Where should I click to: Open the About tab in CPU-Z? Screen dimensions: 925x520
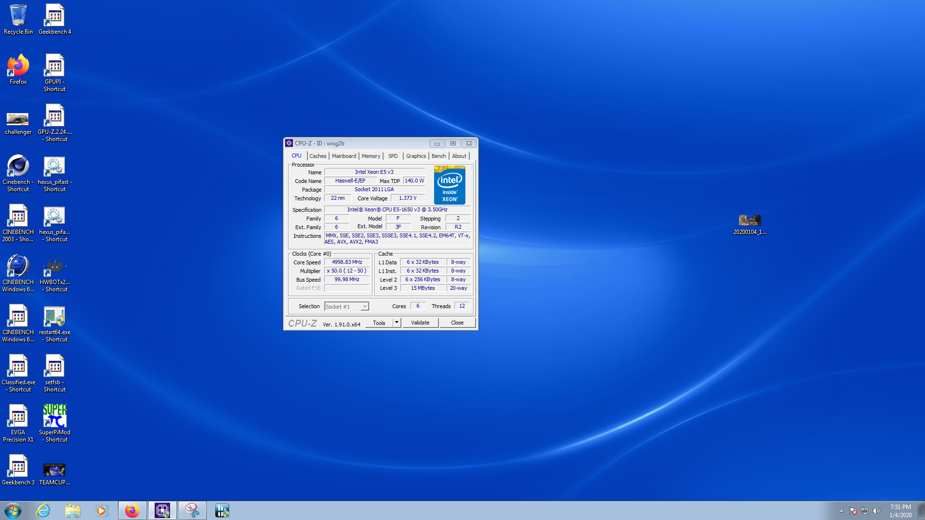(x=459, y=156)
